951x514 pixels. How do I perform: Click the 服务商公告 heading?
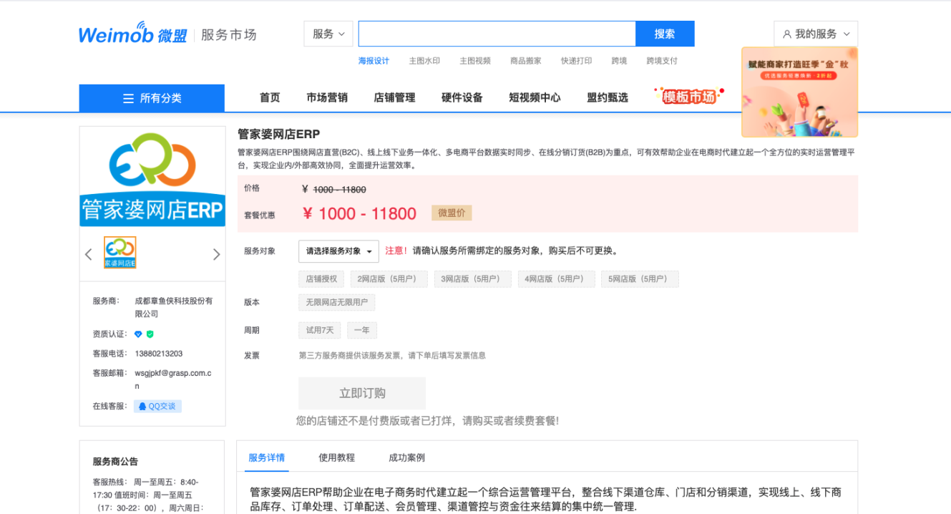(x=115, y=462)
